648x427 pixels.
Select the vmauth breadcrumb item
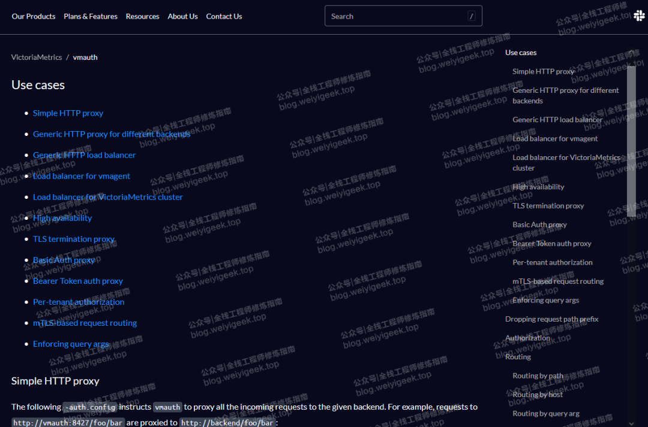(x=85, y=57)
